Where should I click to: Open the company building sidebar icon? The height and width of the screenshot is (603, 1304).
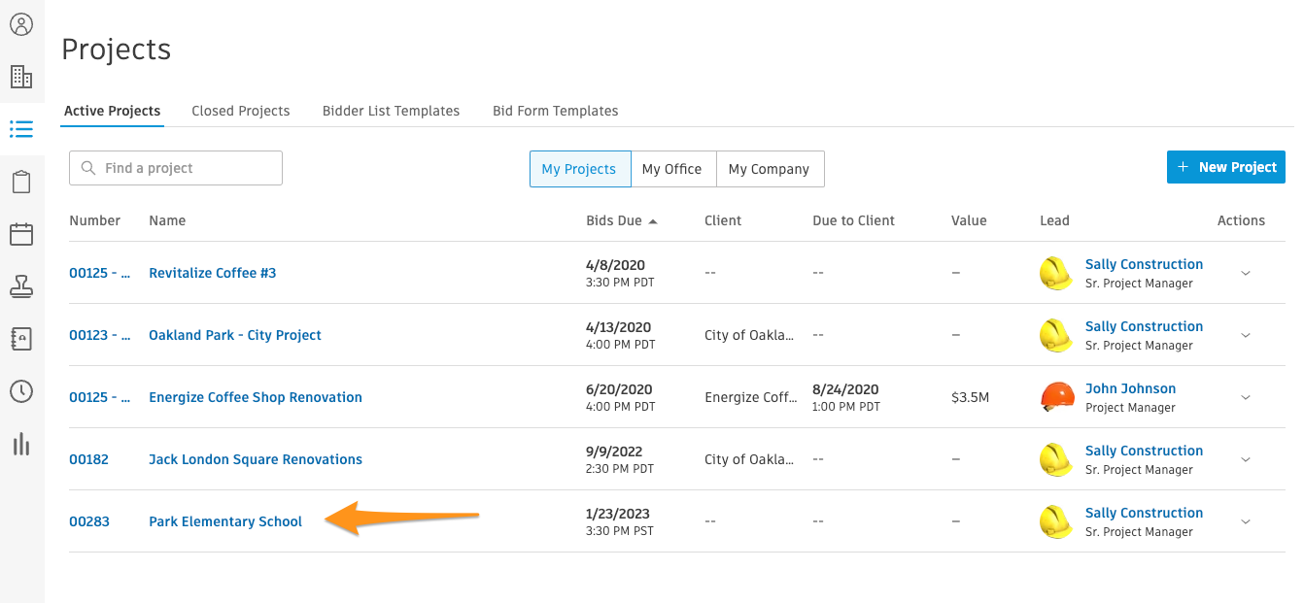click(21, 77)
